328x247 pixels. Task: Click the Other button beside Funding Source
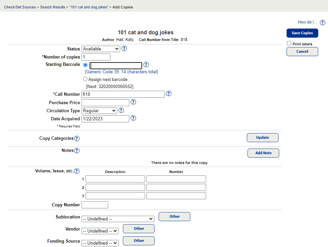(139, 241)
